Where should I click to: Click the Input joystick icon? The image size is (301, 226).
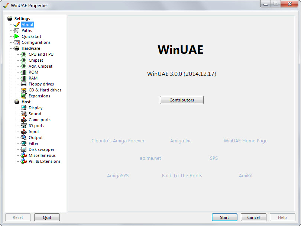[24, 132]
